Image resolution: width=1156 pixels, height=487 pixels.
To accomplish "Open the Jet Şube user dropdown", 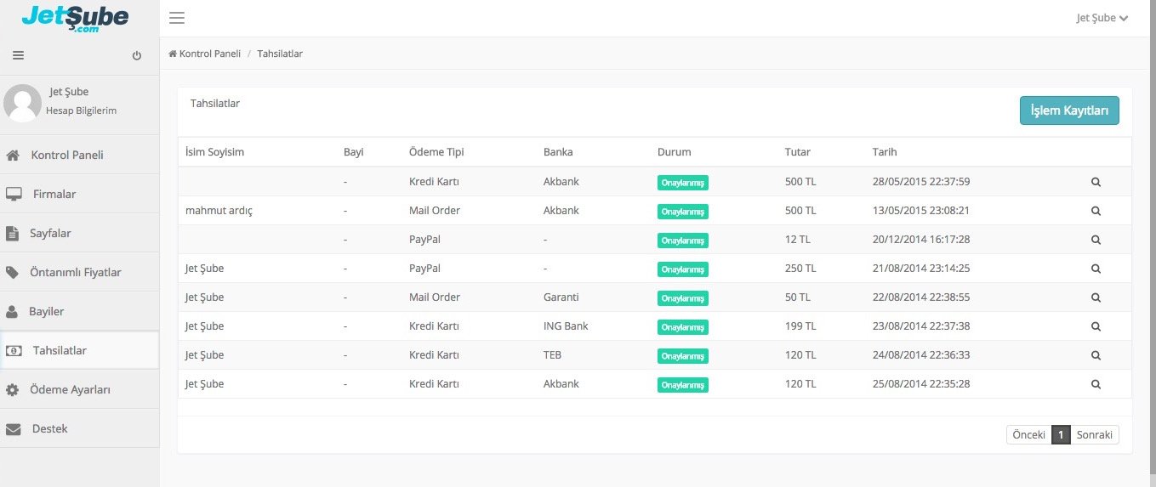I will pyautogui.click(x=1102, y=18).
